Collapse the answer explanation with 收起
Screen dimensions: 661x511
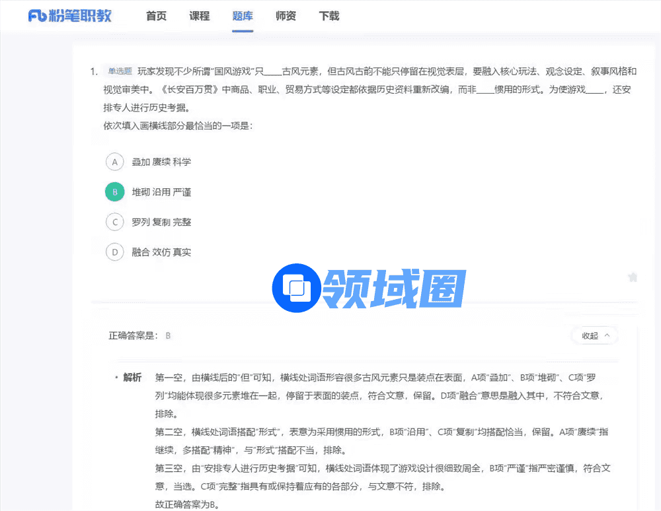pos(590,335)
